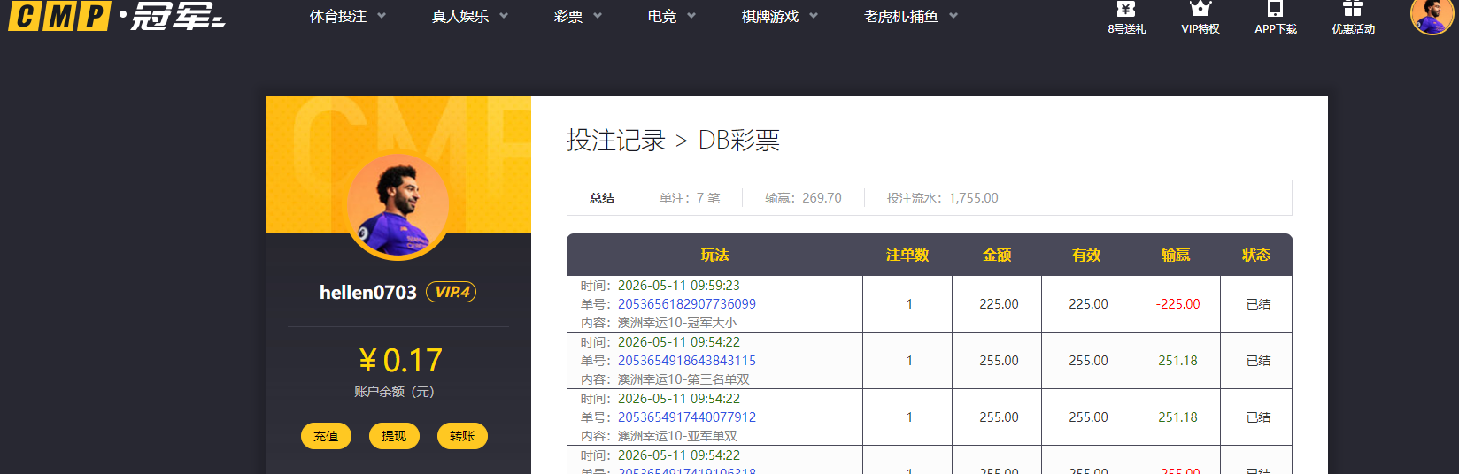Expand the 老虎机·捕鱼 dropdown arrow
Screen dimensions: 1459x474
[x=953, y=16]
